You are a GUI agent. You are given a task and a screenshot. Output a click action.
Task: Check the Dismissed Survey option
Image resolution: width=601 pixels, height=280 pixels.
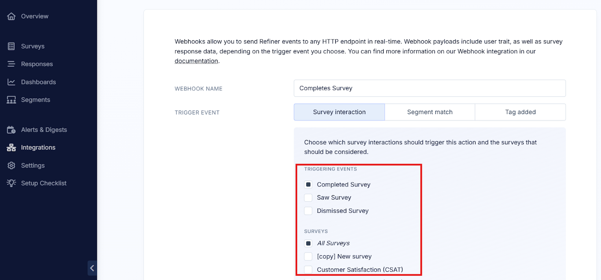(x=308, y=211)
